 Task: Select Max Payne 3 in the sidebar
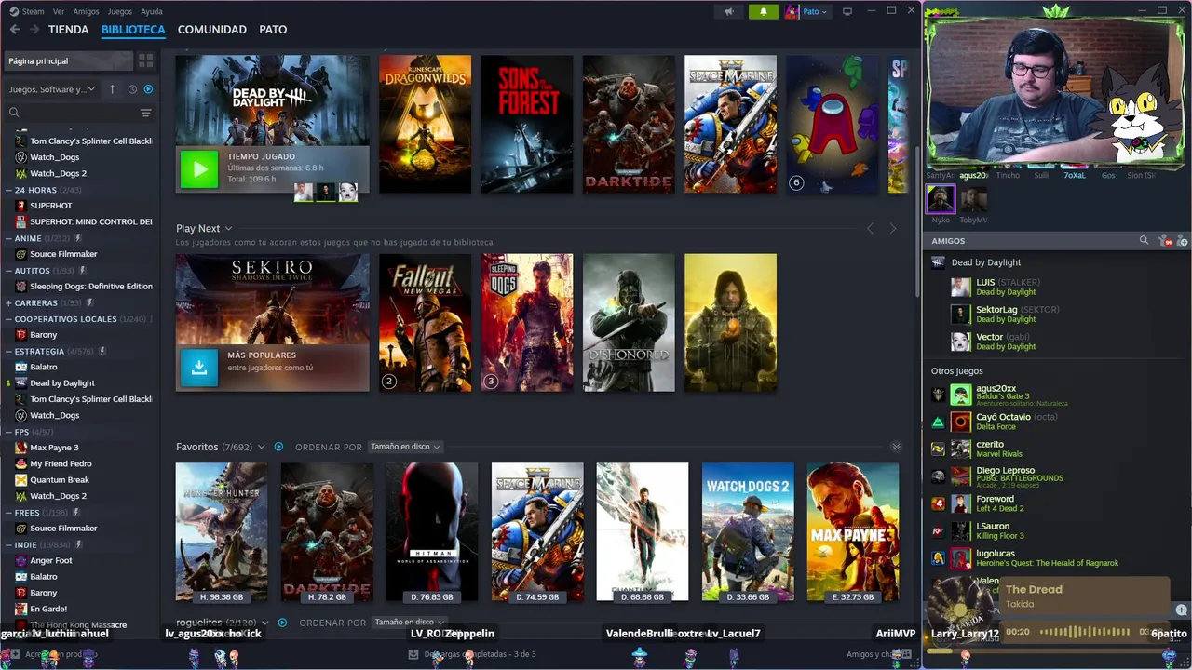(x=54, y=448)
